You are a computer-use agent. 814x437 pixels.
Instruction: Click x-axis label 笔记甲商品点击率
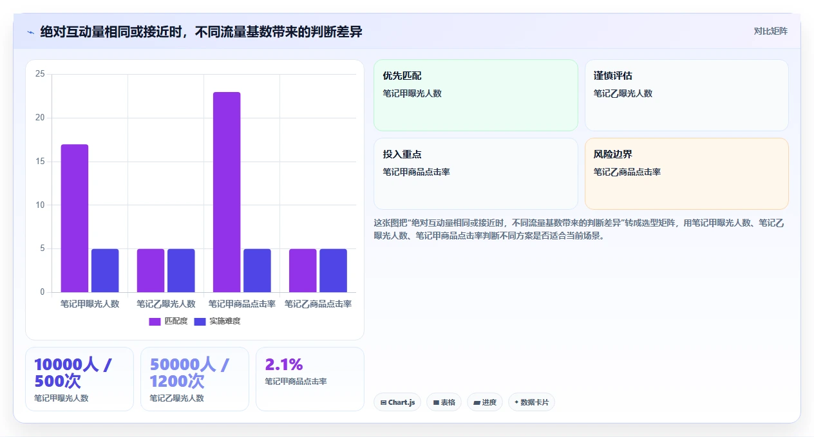coord(241,304)
